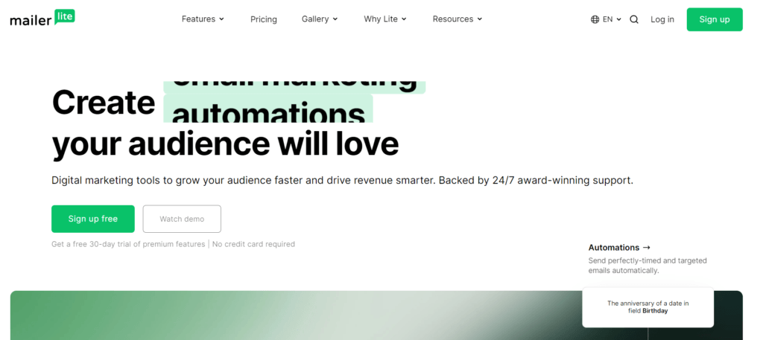Click the 'Create' headline word
The image size is (763, 340).
(103, 103)
